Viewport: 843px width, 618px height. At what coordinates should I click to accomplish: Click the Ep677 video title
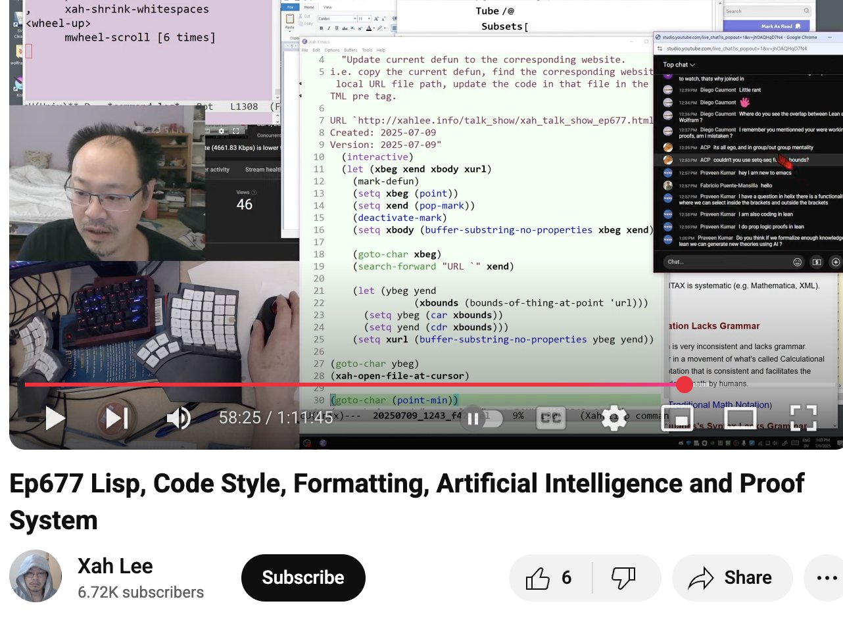406,502
